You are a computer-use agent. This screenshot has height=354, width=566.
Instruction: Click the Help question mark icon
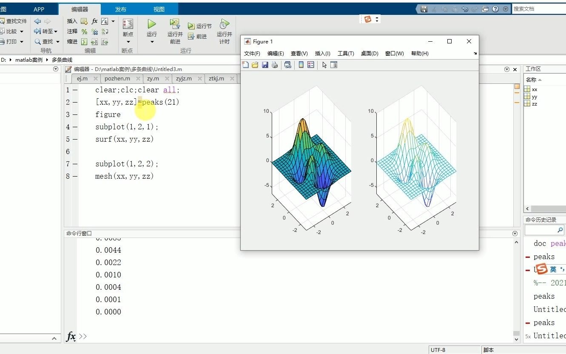click(495, 9)
